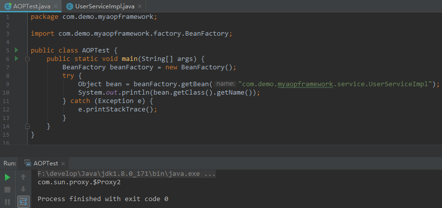The width and height of the screenshot is (442, 208).
Task: Switch to the UserServiceImpl.java editor tab
Action: pos(104,6)
